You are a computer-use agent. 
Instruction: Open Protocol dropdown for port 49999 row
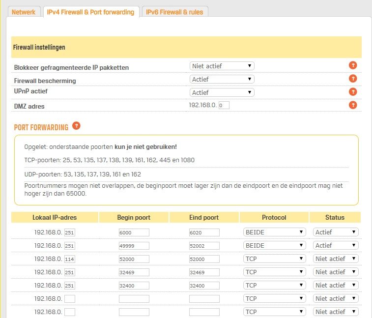(275, 245)
